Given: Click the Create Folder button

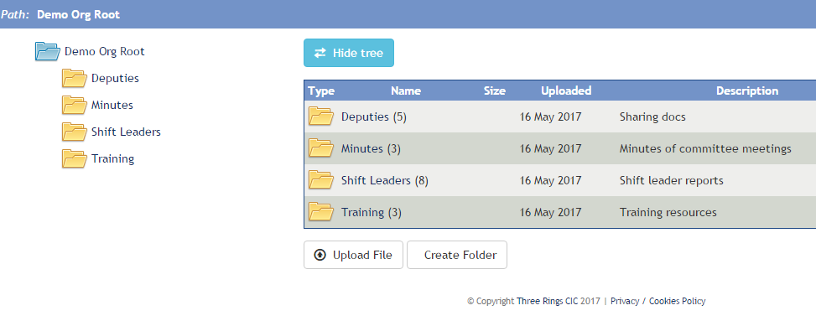Looking at the screenshot, I should coord(457,255).
